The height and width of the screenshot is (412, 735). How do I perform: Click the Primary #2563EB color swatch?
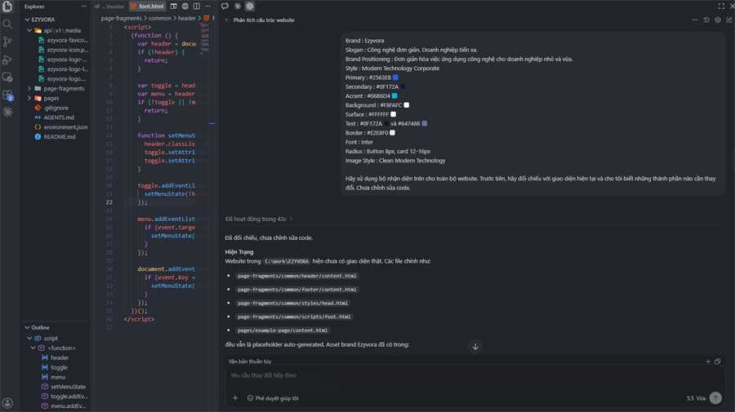point(395,78)
